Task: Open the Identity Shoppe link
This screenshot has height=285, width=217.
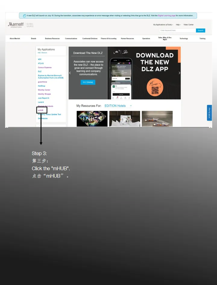Action: tap(44, 94)
